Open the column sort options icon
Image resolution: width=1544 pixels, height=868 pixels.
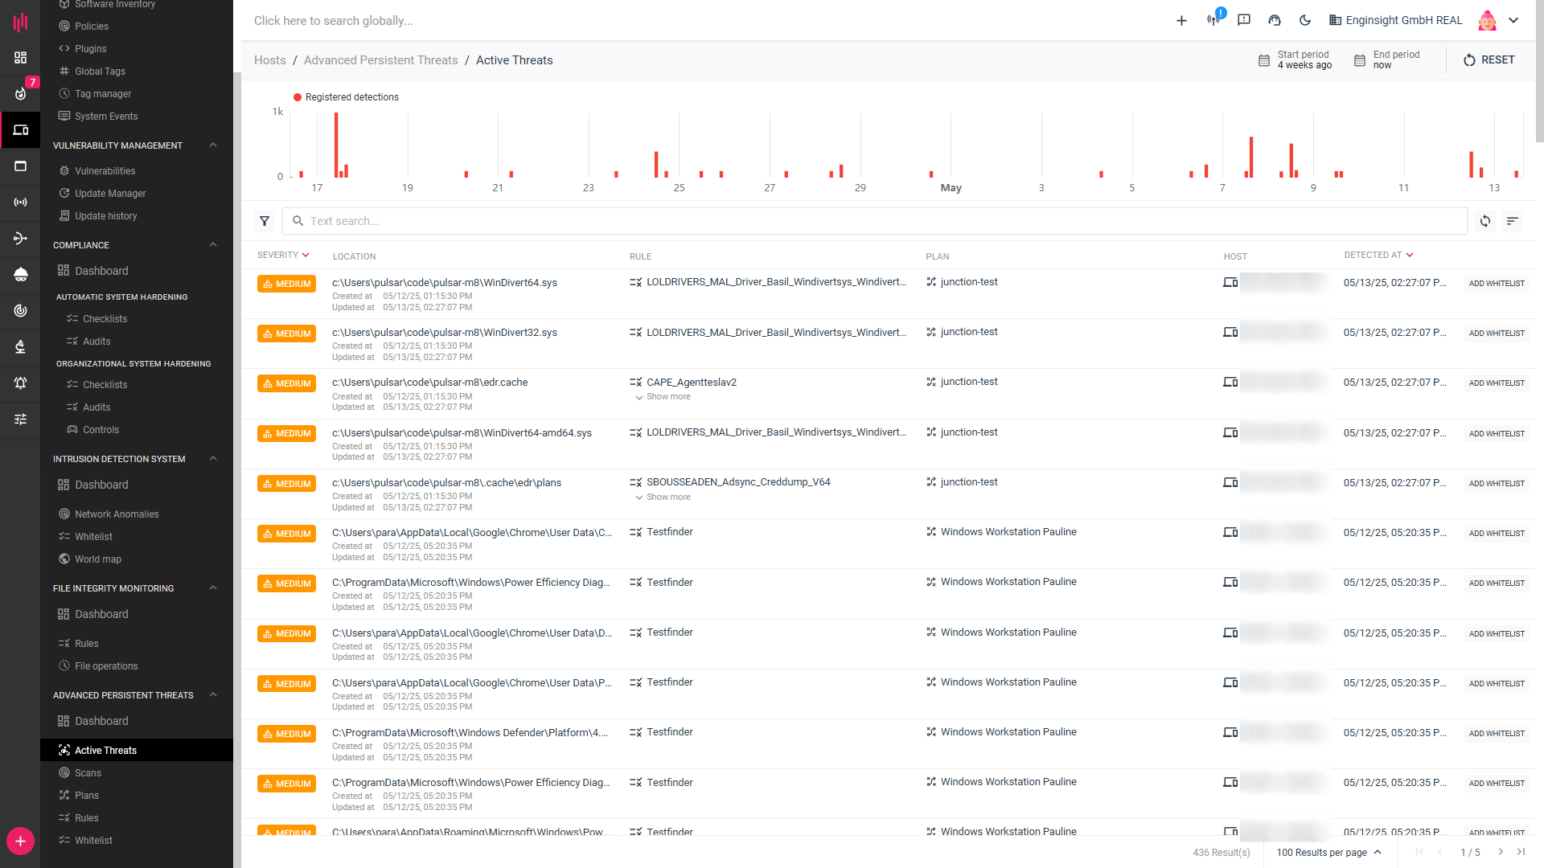1513,221
